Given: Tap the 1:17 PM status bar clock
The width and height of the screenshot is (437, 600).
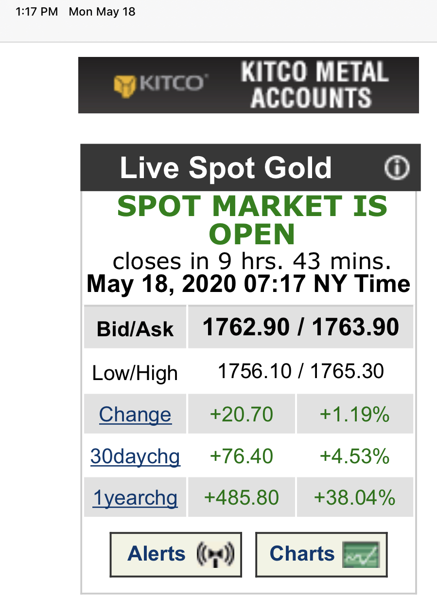Looking at the screenshot, I should 36,12.
